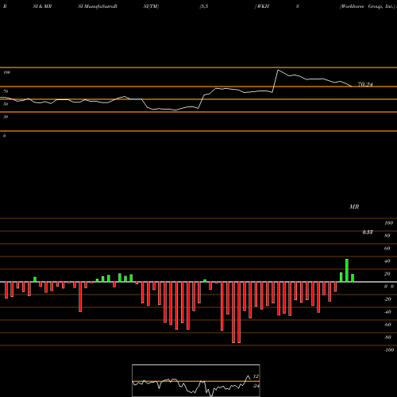
Task: Click the 24 label in mini chart
Action: (x=256, y=386)
